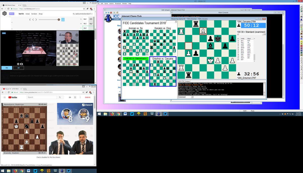
Task: Open the shop link on worldchess
Action: coord(41,14)
